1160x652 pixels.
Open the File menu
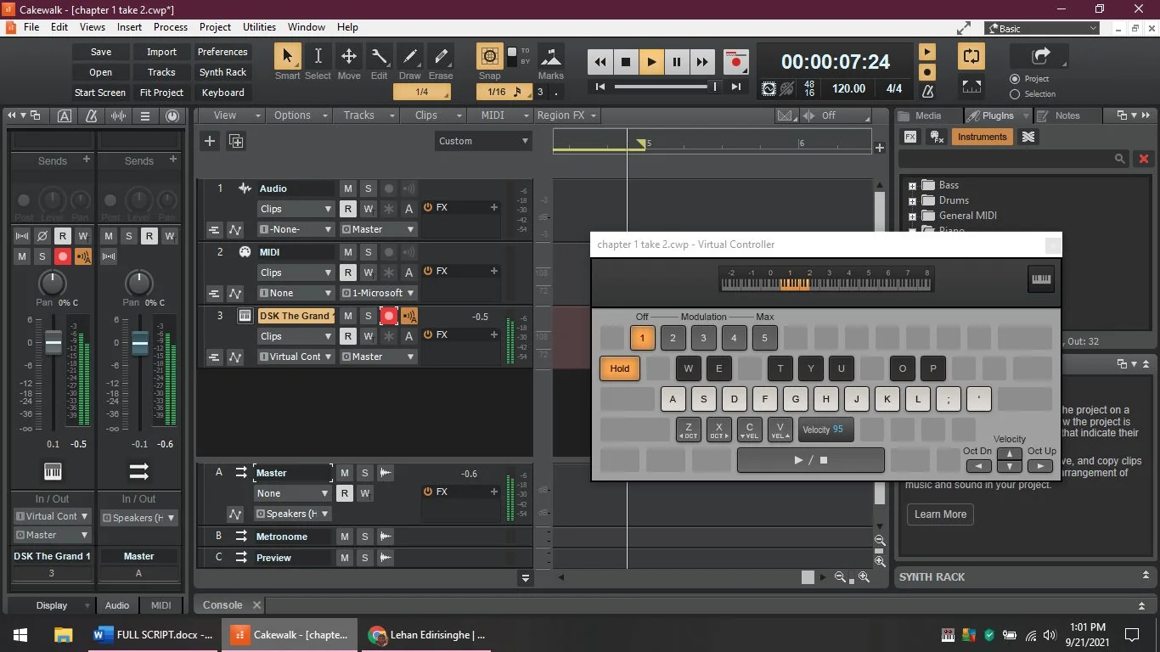click(31, 27)
